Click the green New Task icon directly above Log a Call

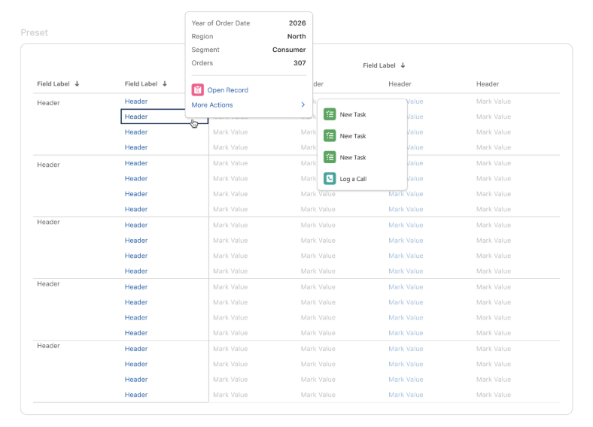tap(330, 157)
